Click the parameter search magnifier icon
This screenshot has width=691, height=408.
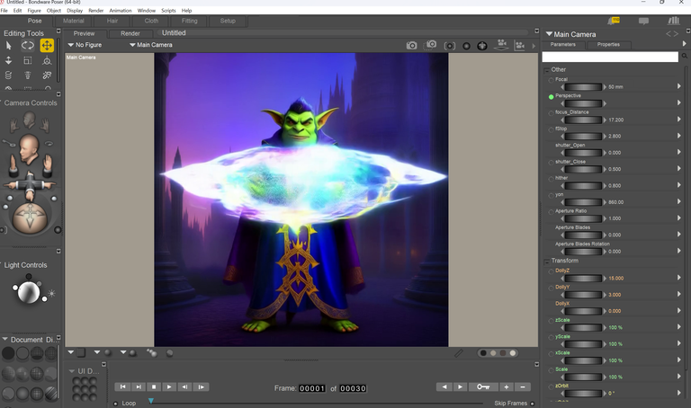[x=685, y=56]
